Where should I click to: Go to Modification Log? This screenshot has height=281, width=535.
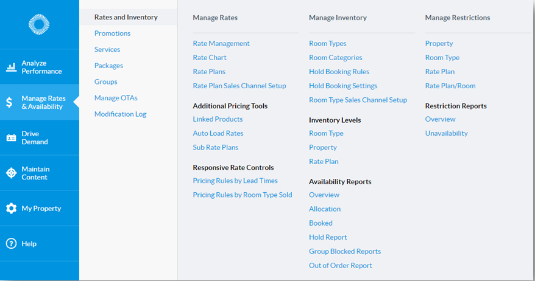click(120, 114)
